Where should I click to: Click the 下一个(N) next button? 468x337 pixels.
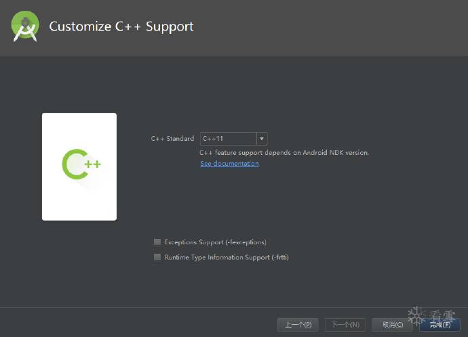tap(345, 325)
